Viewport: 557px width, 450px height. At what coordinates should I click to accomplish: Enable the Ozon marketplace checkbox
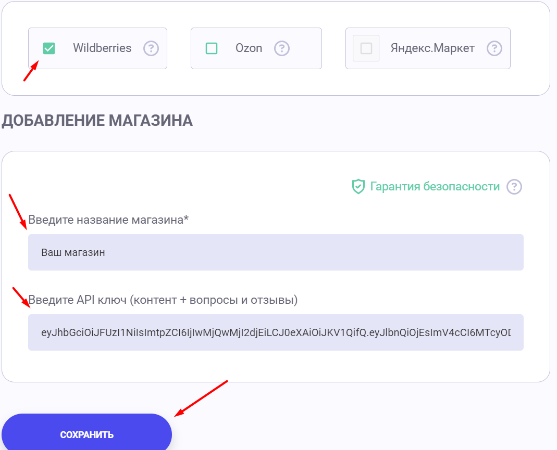pos(212,48)
